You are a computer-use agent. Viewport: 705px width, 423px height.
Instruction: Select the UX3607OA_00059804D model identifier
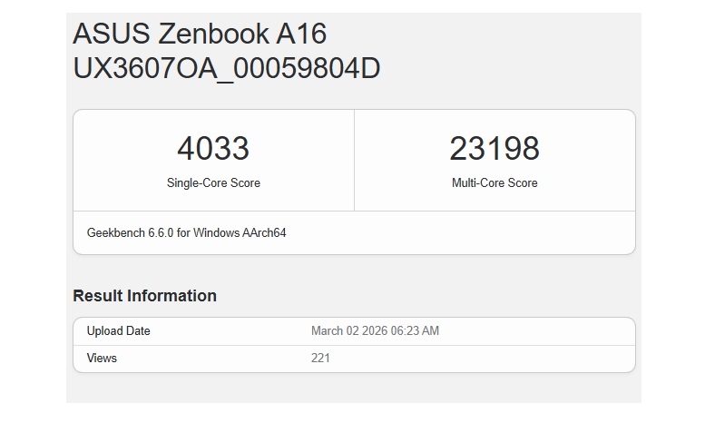point(226,68)
